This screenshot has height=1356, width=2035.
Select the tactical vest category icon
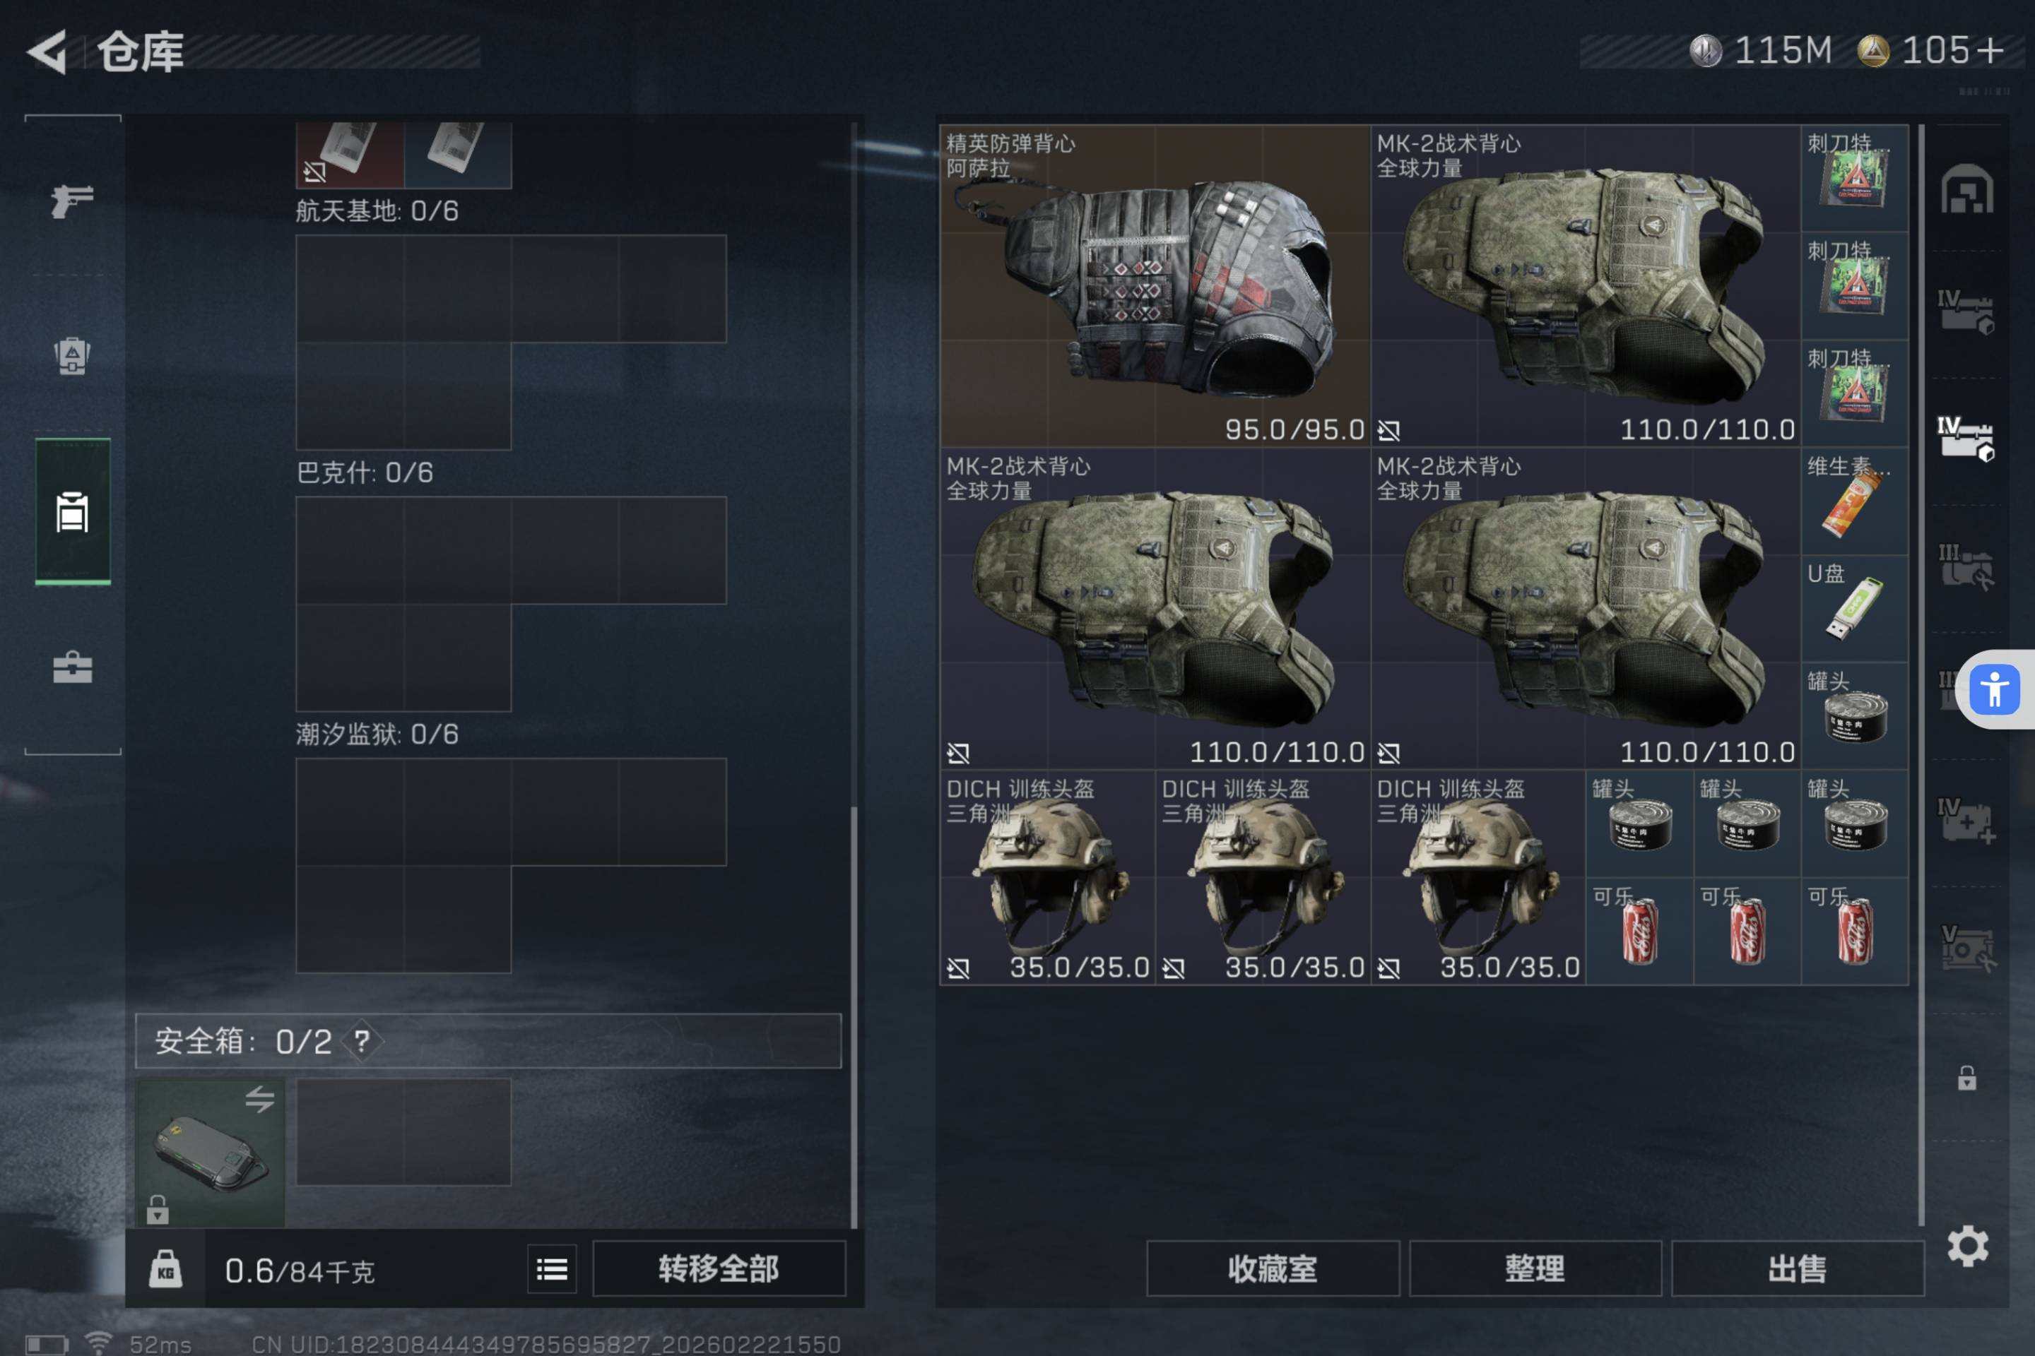[x=72, y=355]
